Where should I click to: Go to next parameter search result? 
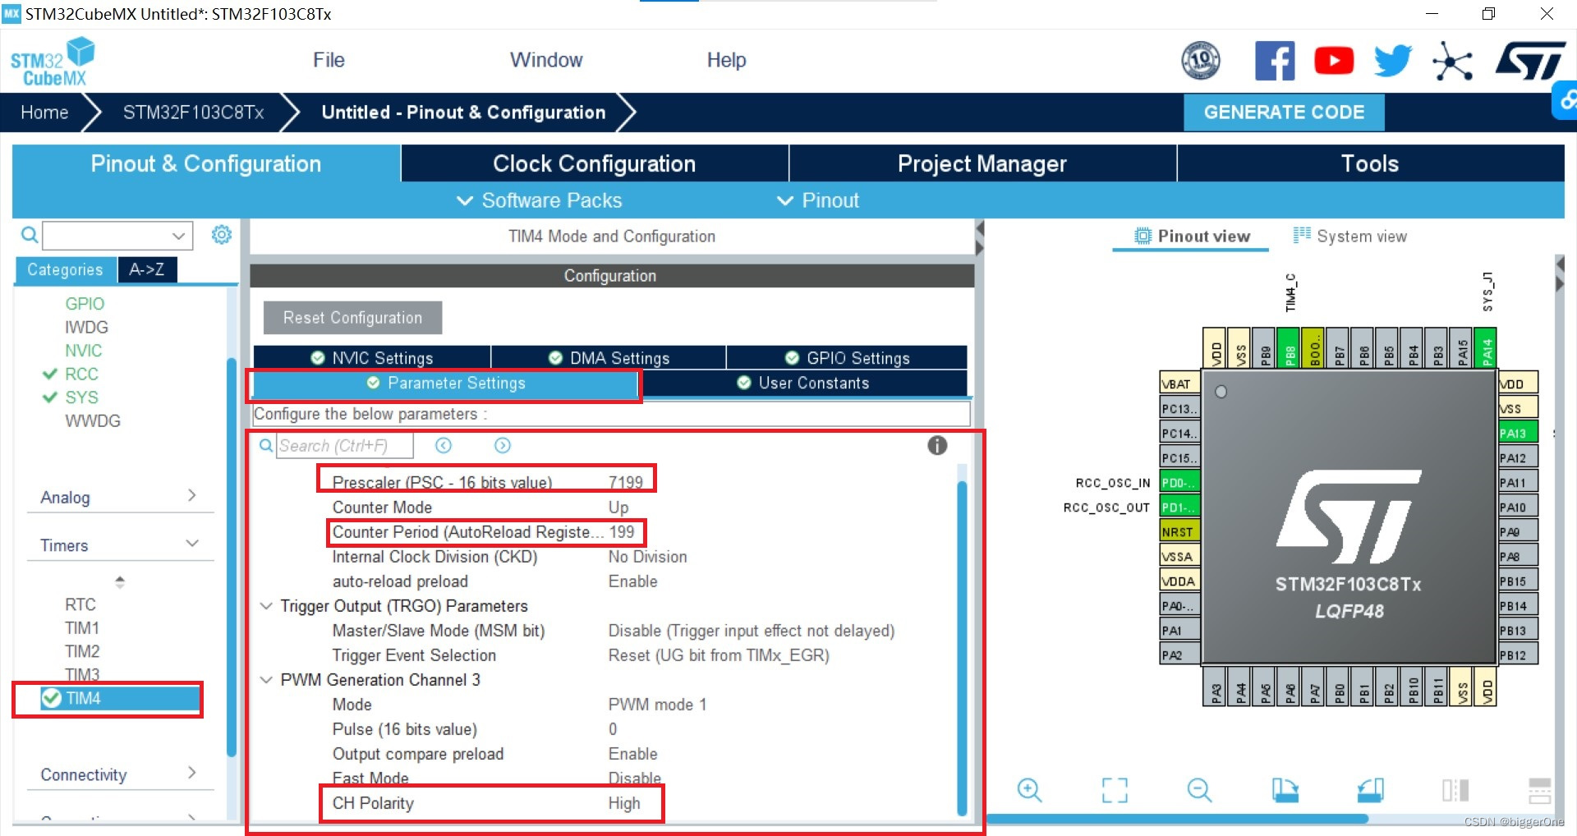pyautogui.click(x=503, y=445)
